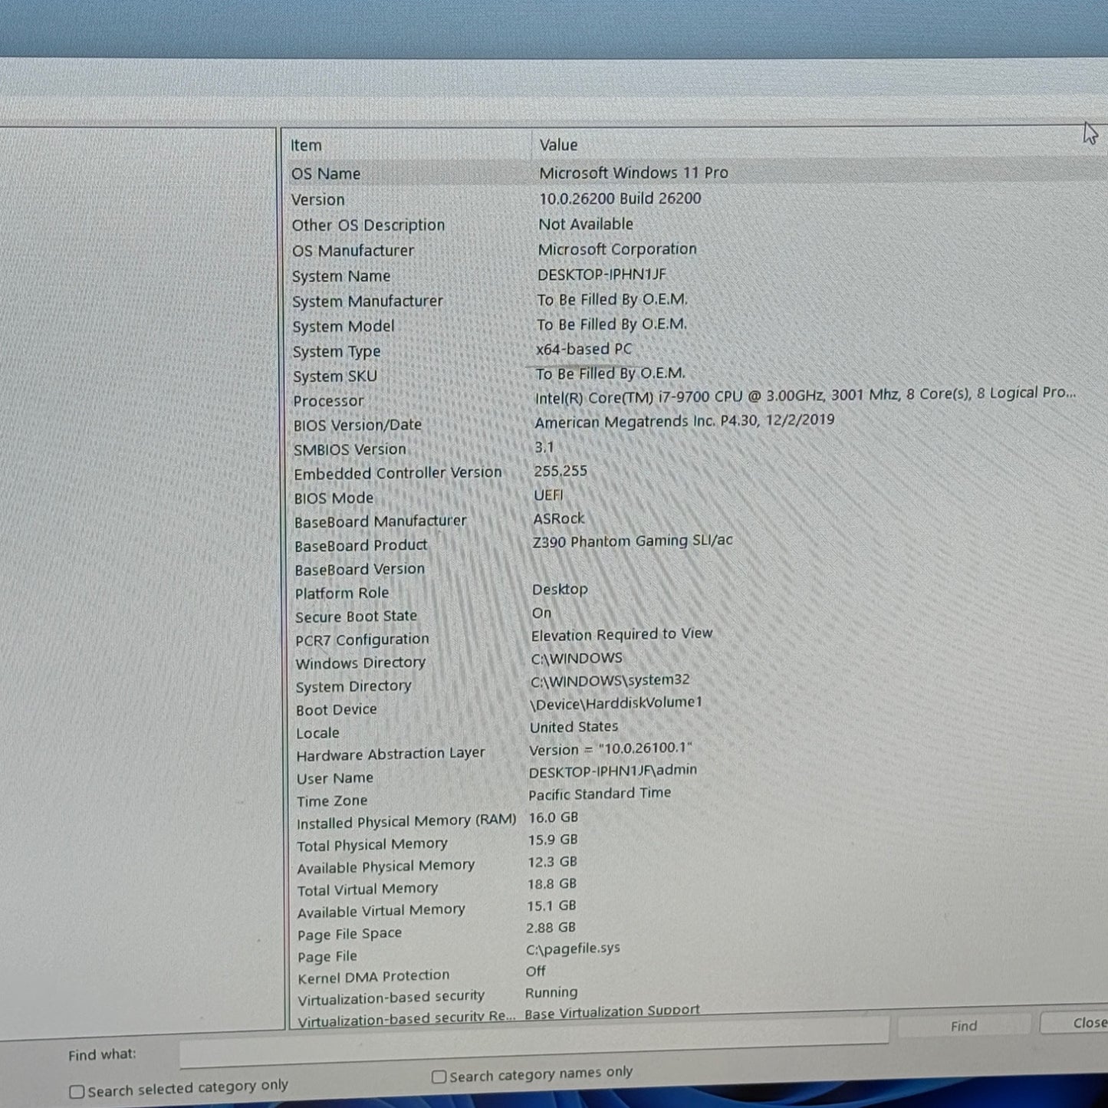1108x1108 pixels.
Task: Select the BaseBoard Product row
Action: [x=361, y=545]
